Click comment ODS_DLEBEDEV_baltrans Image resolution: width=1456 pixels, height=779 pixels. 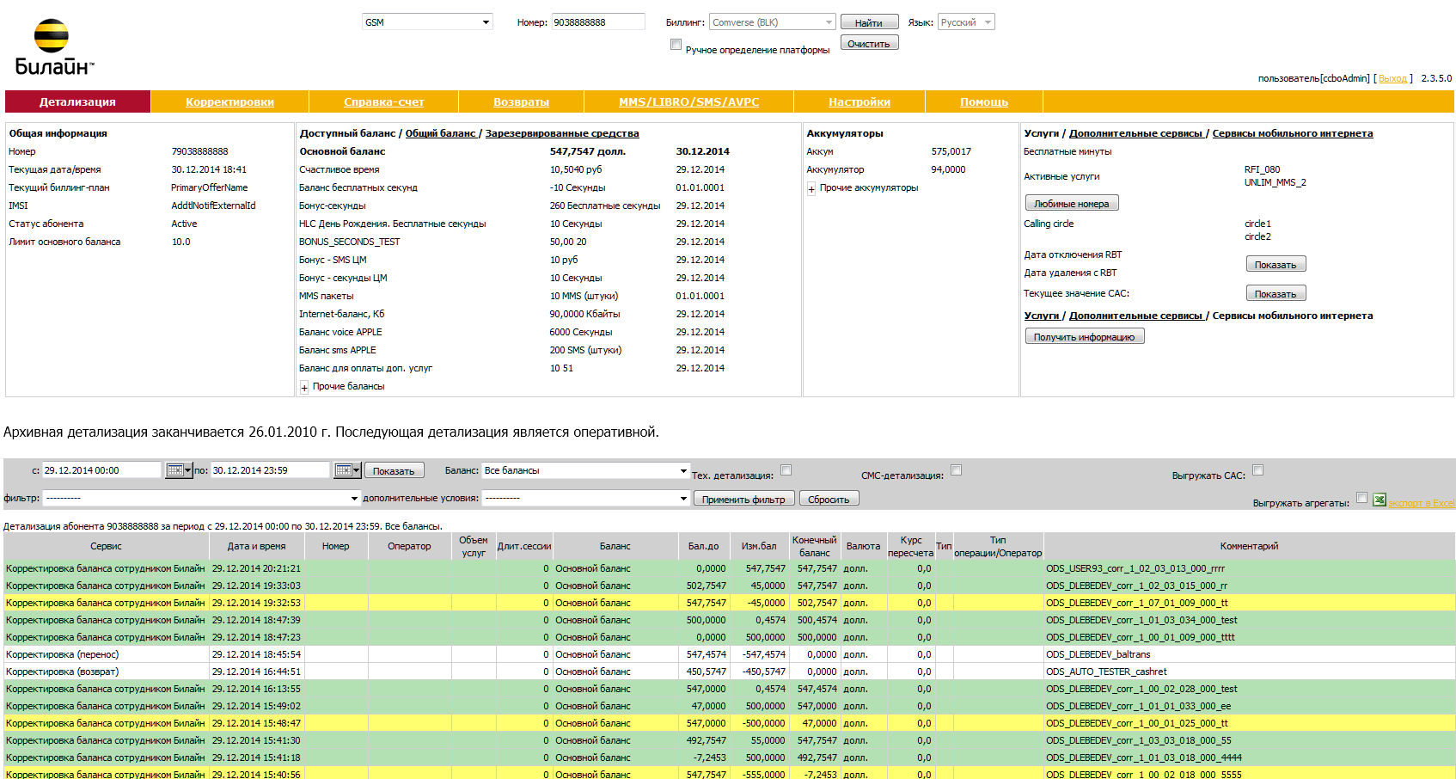(1098, 654)
